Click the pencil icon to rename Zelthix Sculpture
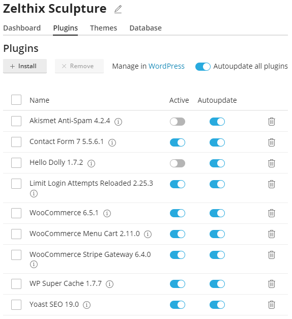292x319 pixels. [x=118, y=9]
